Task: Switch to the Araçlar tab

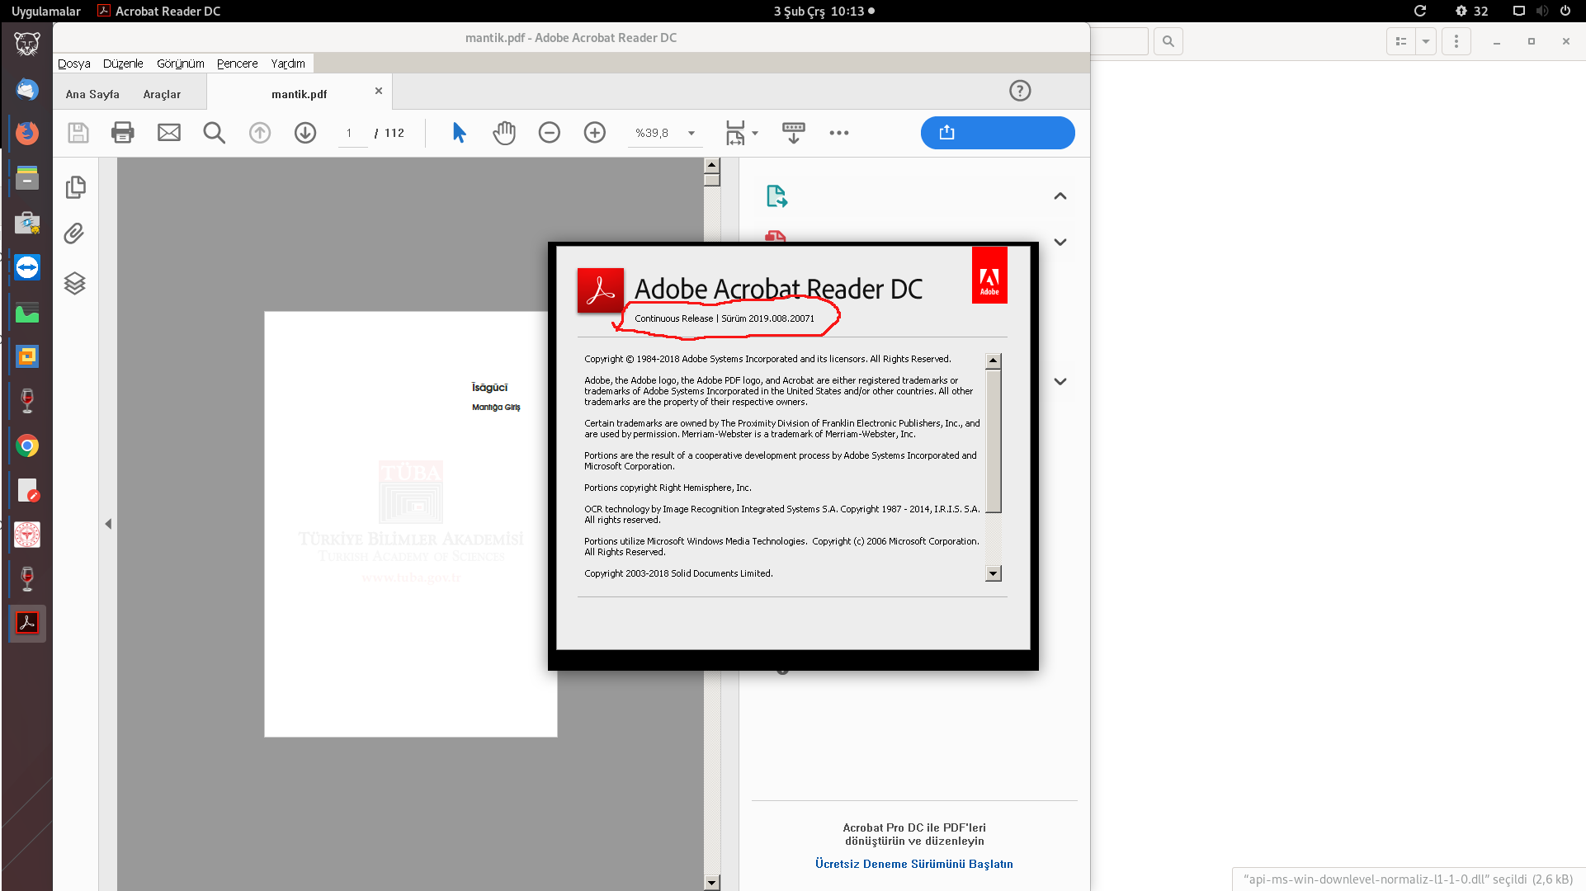Action: click(x=162, y=94)
